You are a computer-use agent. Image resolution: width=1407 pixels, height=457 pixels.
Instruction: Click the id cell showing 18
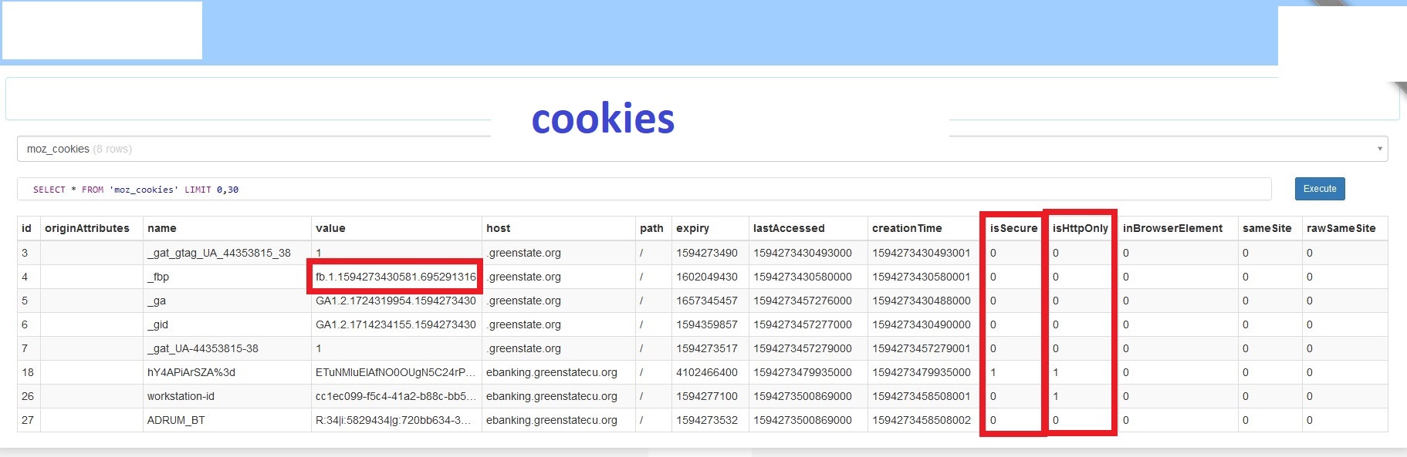point(28,372)
